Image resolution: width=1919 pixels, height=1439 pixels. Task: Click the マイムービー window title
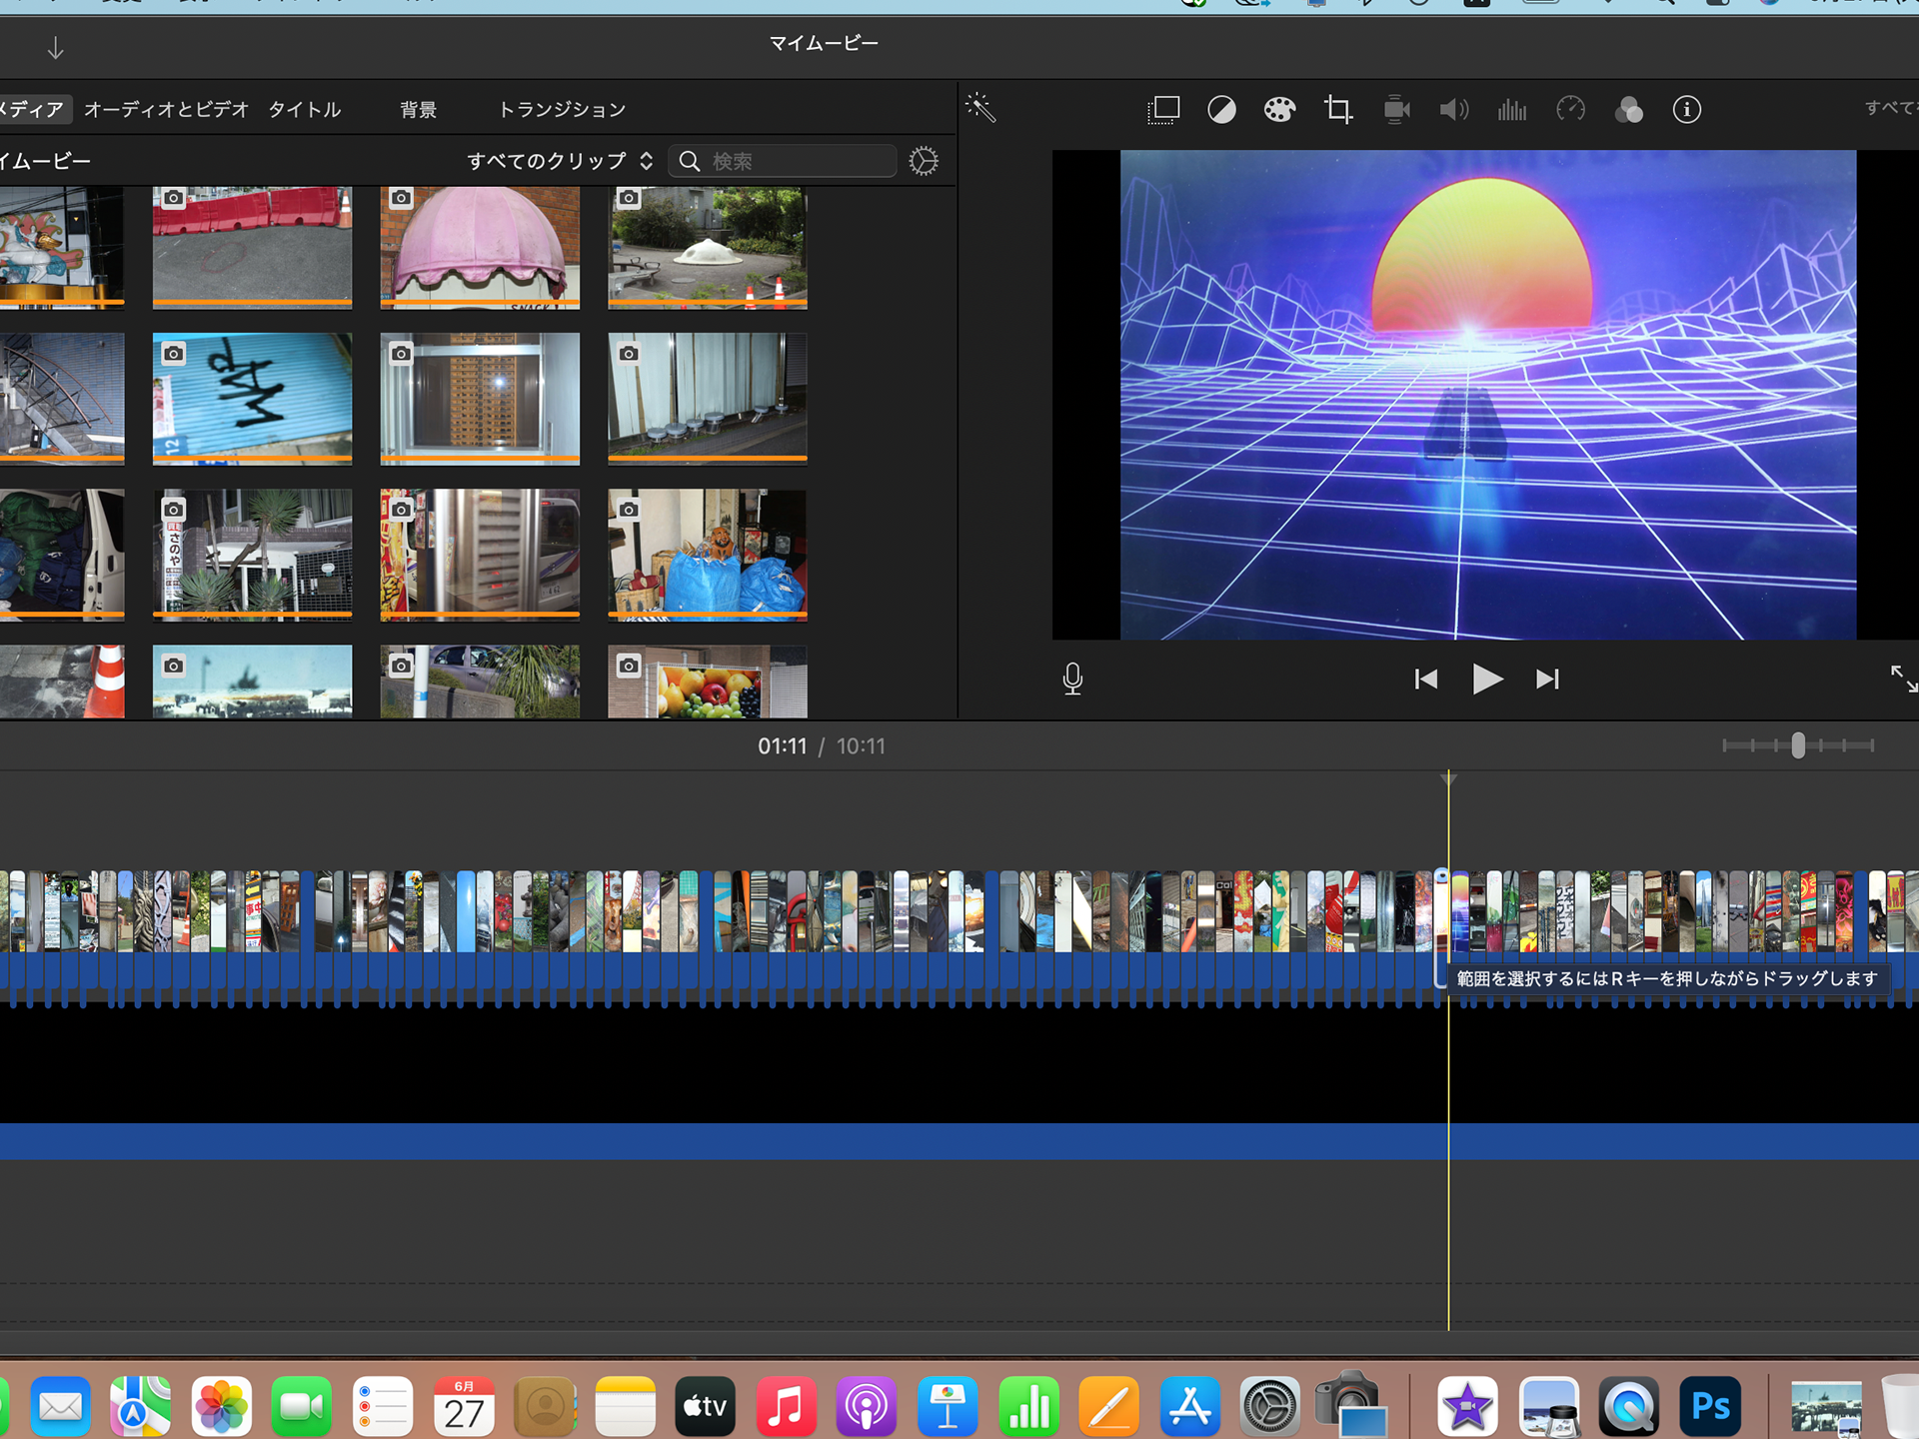pos(824,43)
